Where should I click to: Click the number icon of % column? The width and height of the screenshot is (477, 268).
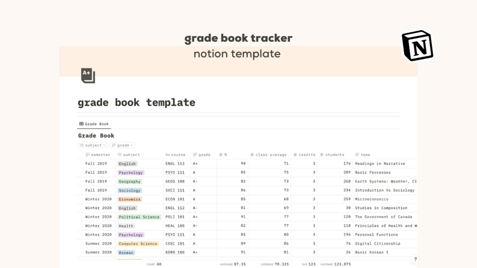pos(221,155)
